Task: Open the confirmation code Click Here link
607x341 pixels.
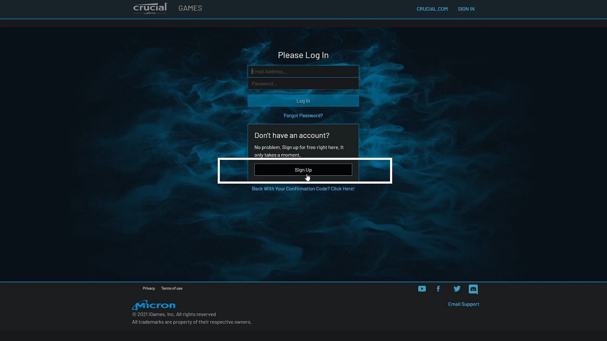Action: [x=303, y=189]
